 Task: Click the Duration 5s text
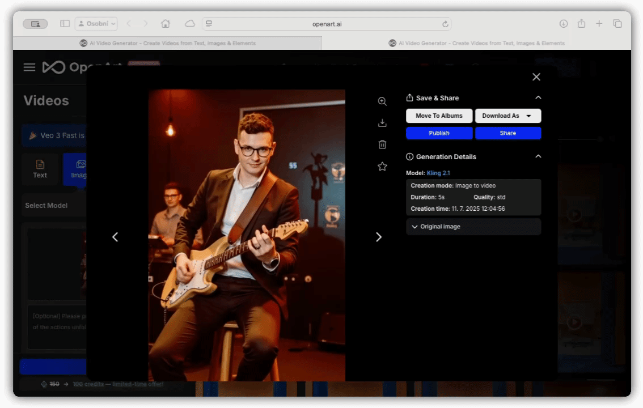pyautogui.click(x=428, y=197)
